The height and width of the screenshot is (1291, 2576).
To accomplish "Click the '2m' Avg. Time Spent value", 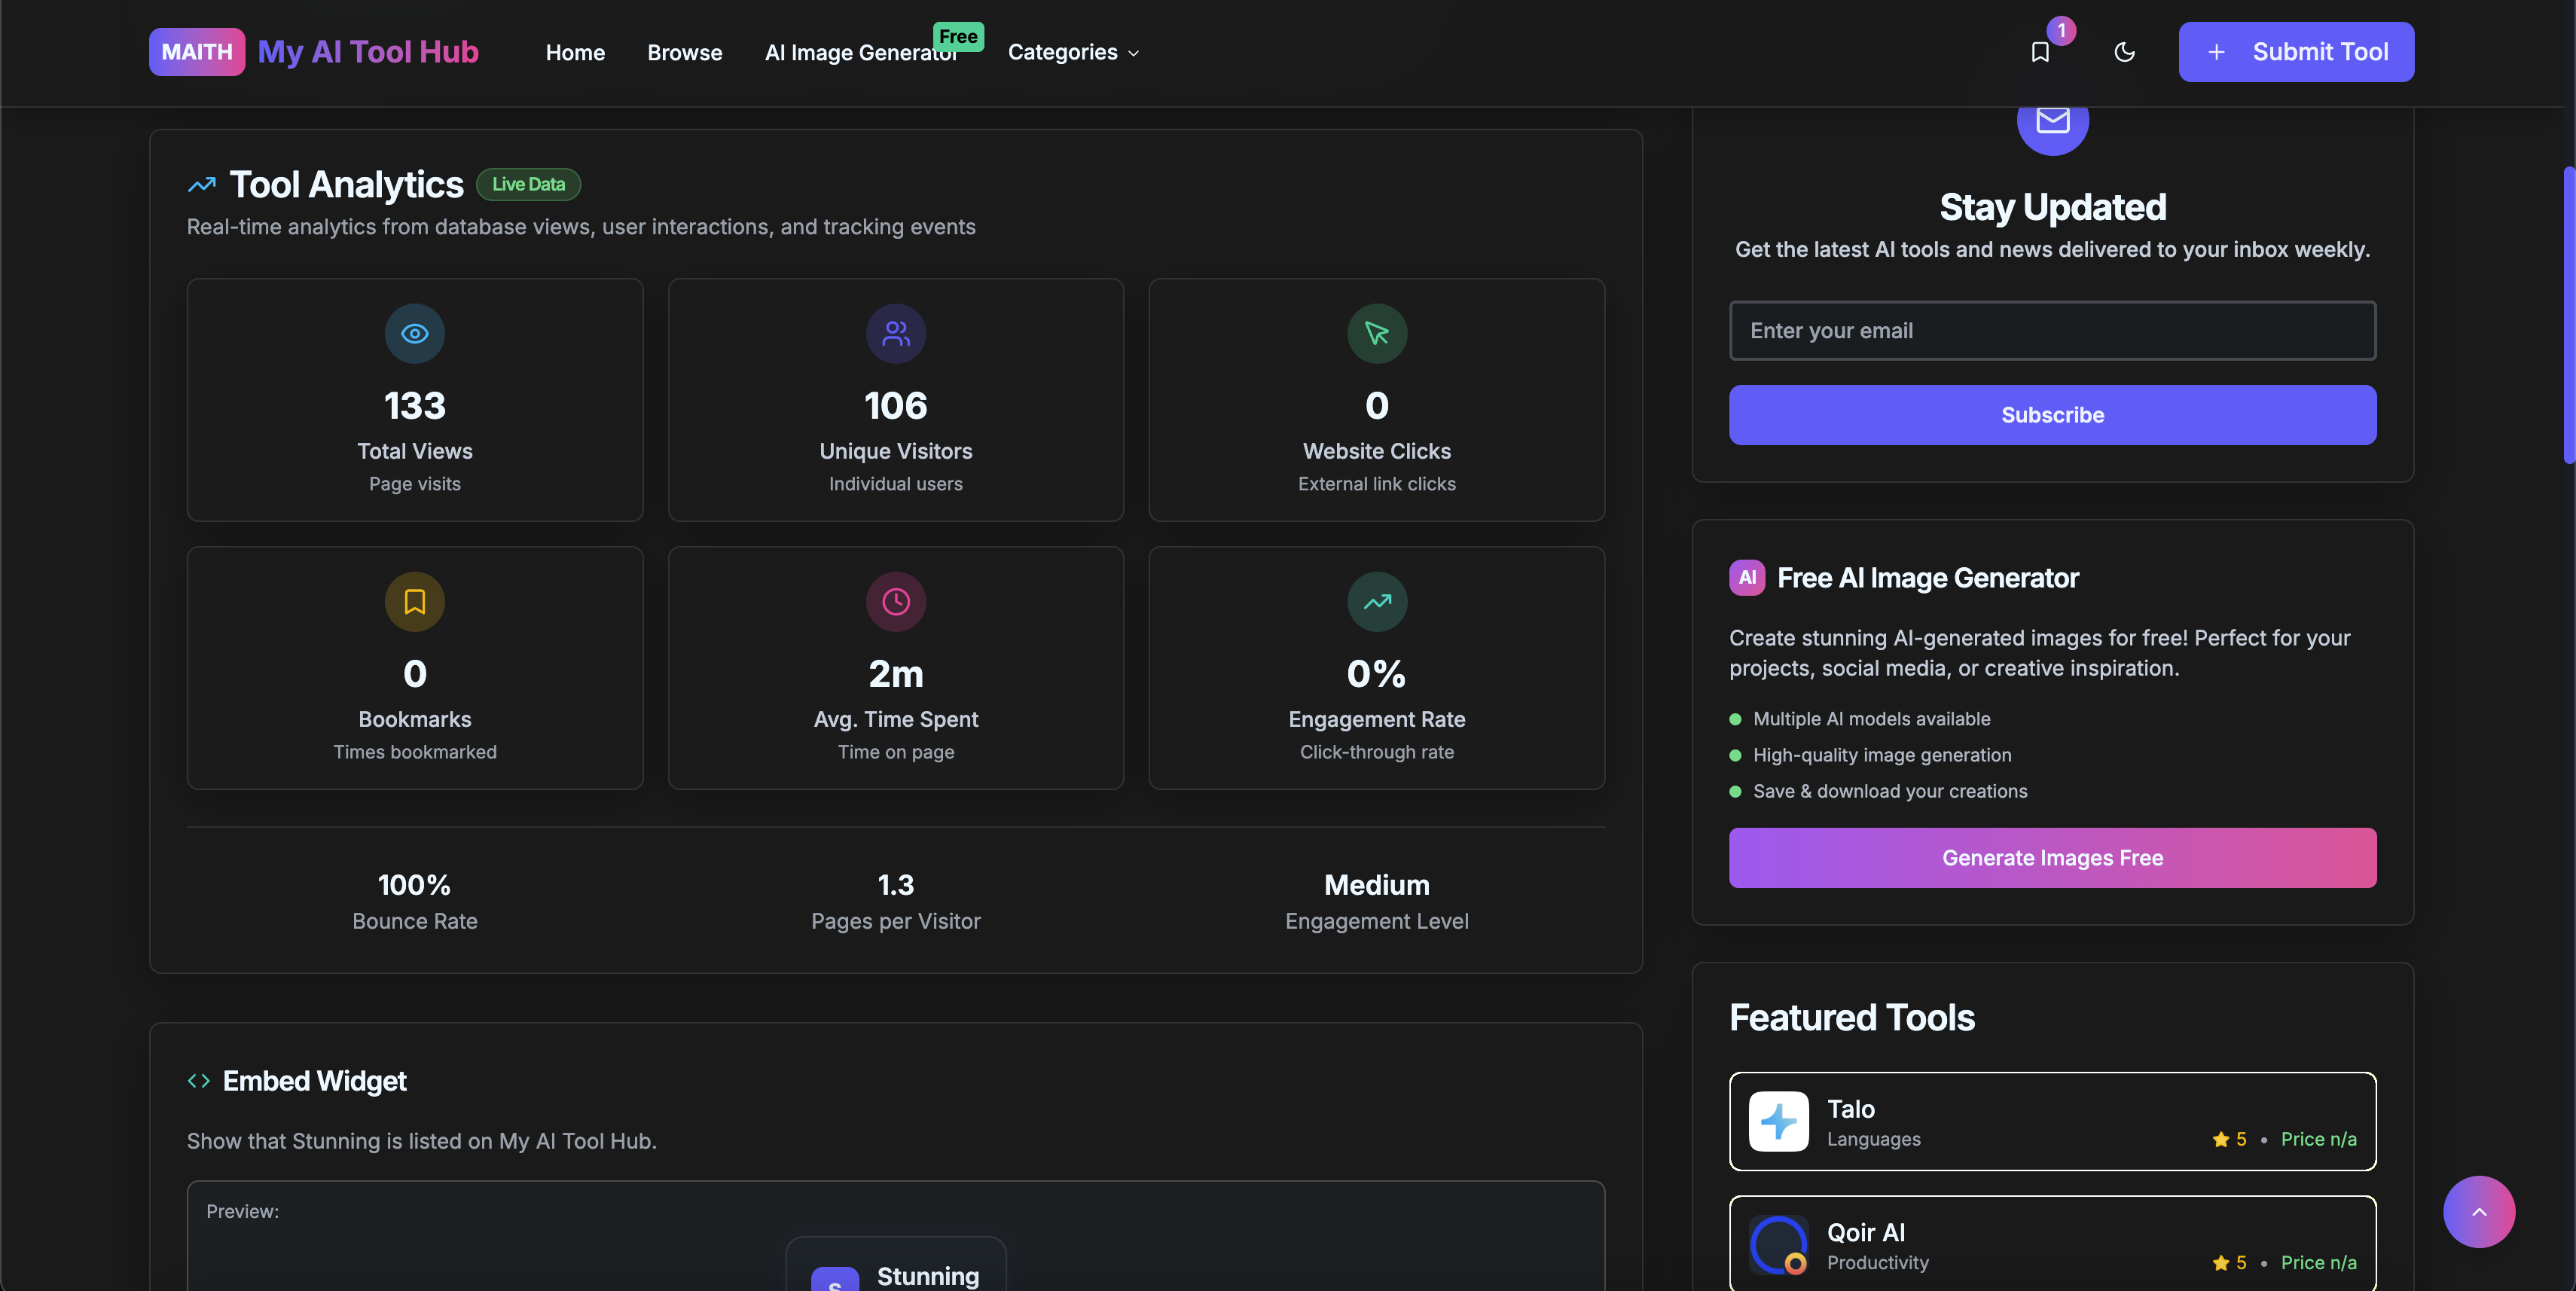I will (896, 674).
